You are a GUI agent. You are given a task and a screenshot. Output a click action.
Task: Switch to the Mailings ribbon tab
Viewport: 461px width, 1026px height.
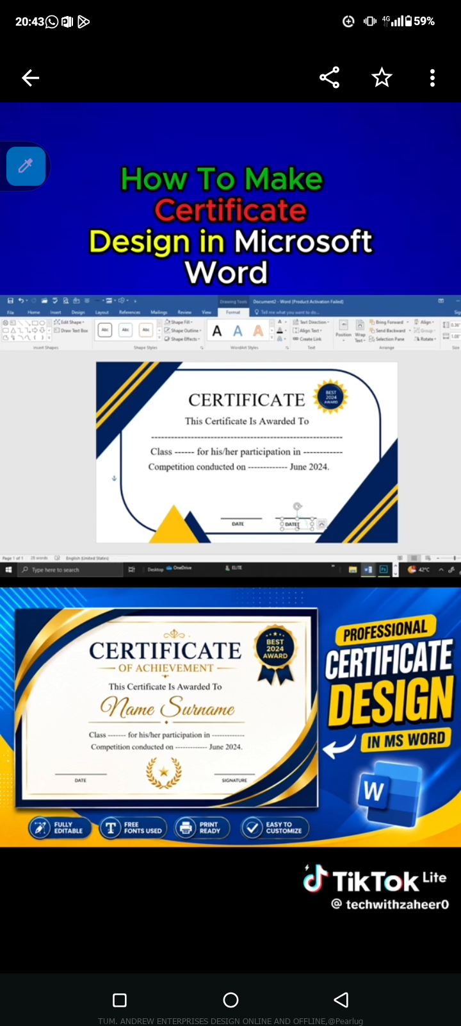pos(159,312)
